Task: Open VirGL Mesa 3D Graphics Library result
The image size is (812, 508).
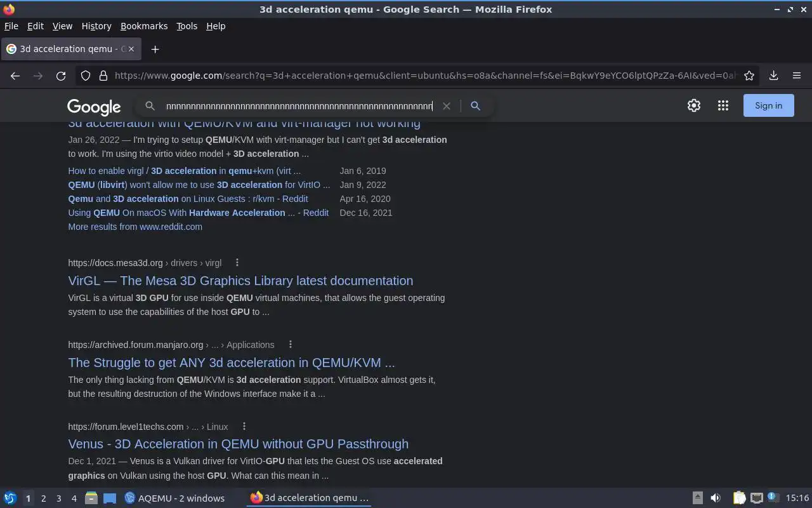Action: pyautogui.click(x=240, y=281)
